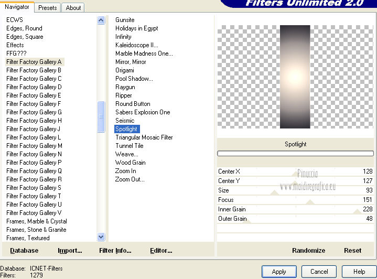The width and height of the screenshot is (377, 279).
Task: Select the FFG??? category
Action: pyautogui.click(x=16, y=53)
